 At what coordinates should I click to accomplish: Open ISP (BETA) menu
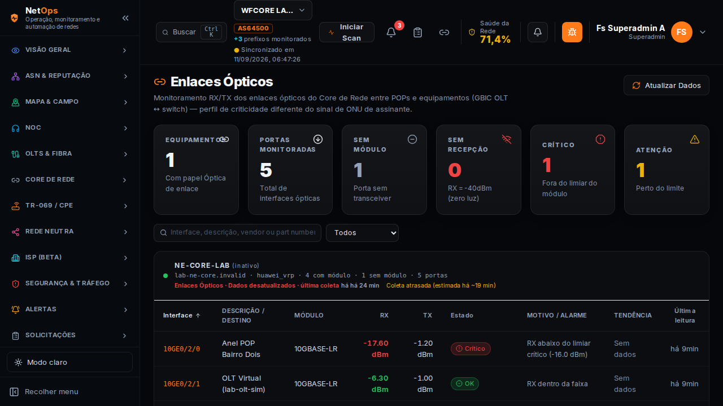pyautogui.click(x=69, y=258)
